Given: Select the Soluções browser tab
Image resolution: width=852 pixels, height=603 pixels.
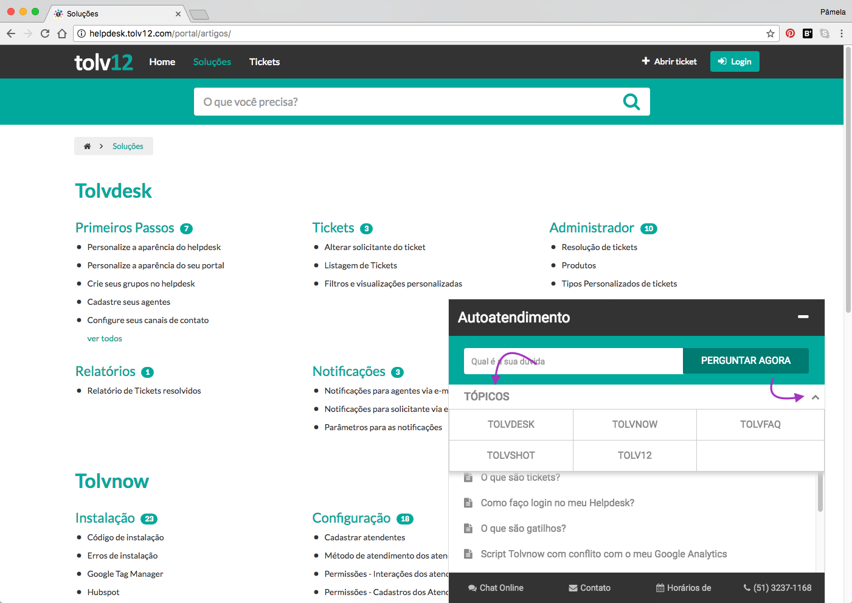Looking at the screenshot, I should coord(116,13).
